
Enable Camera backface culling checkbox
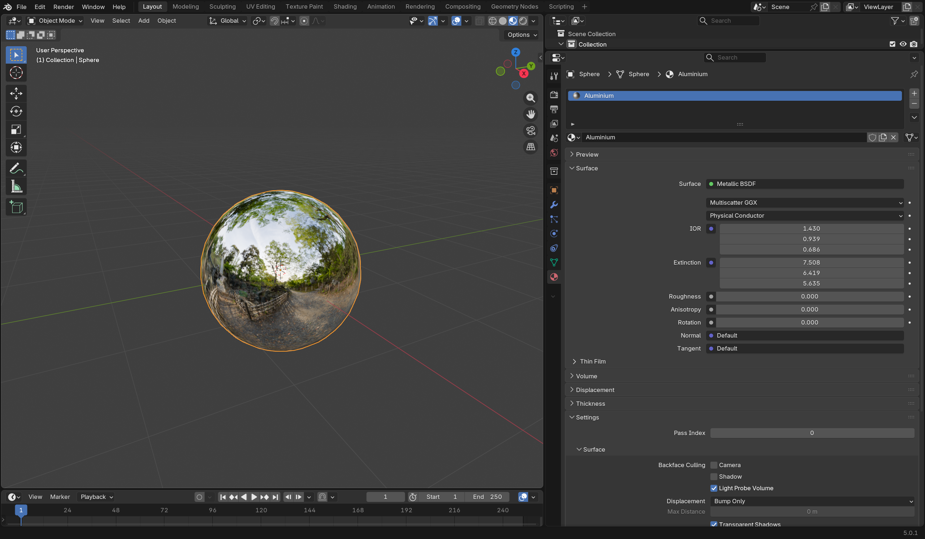714,465
